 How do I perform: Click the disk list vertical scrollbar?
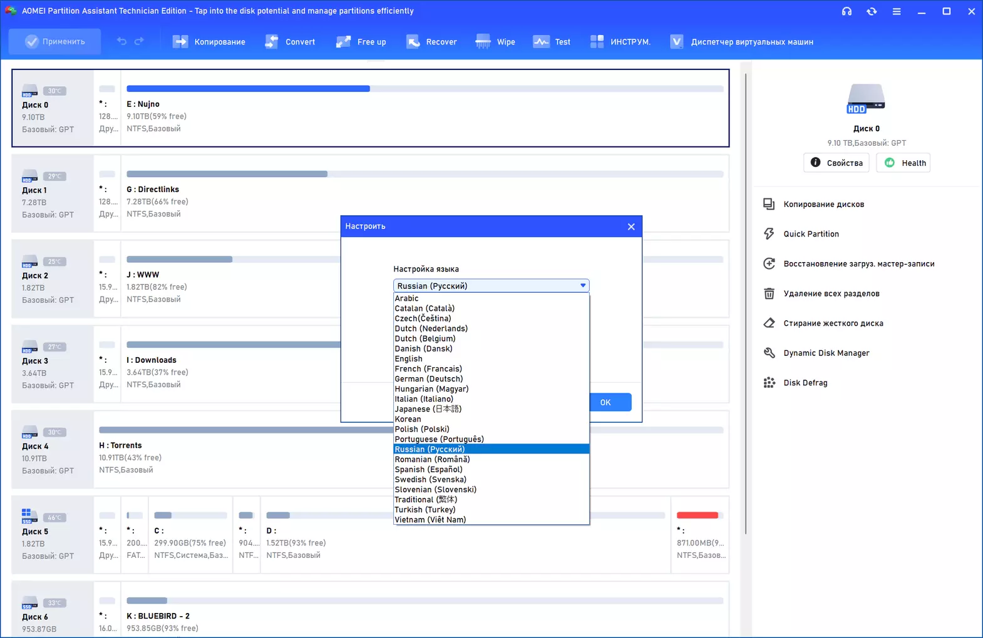pos(745,303)
